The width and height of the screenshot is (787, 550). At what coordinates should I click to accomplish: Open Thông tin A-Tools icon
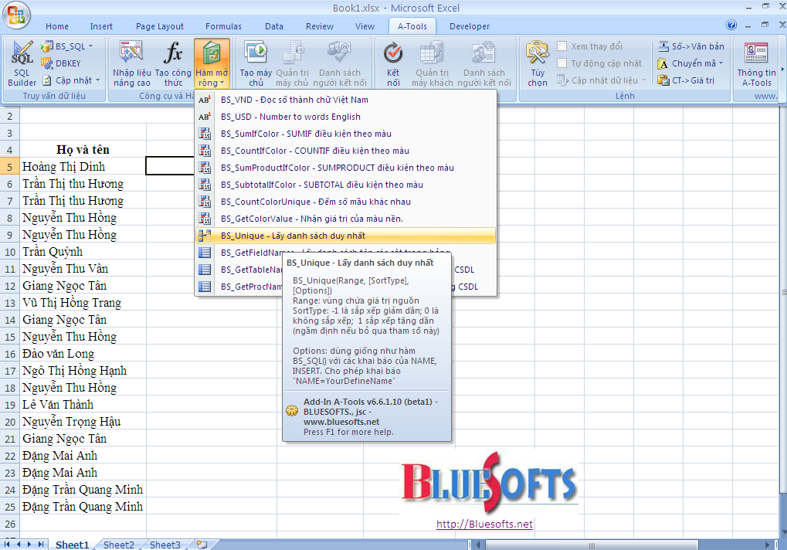pos(756,53)
